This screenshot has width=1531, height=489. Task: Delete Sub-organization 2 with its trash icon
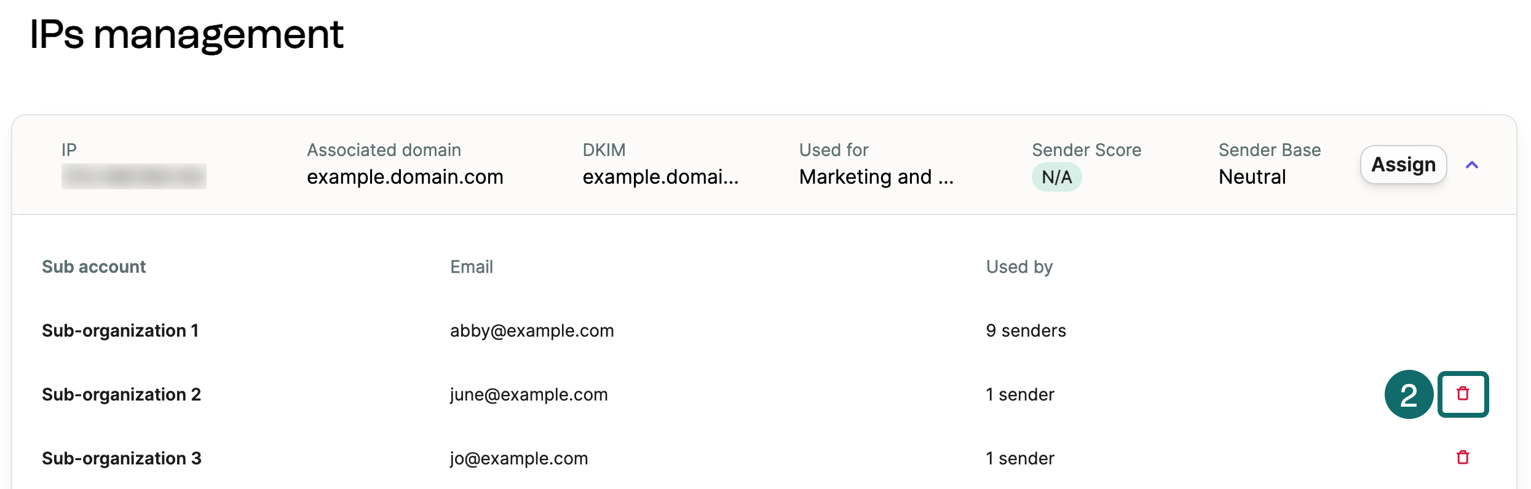[x=1463, y=394]
